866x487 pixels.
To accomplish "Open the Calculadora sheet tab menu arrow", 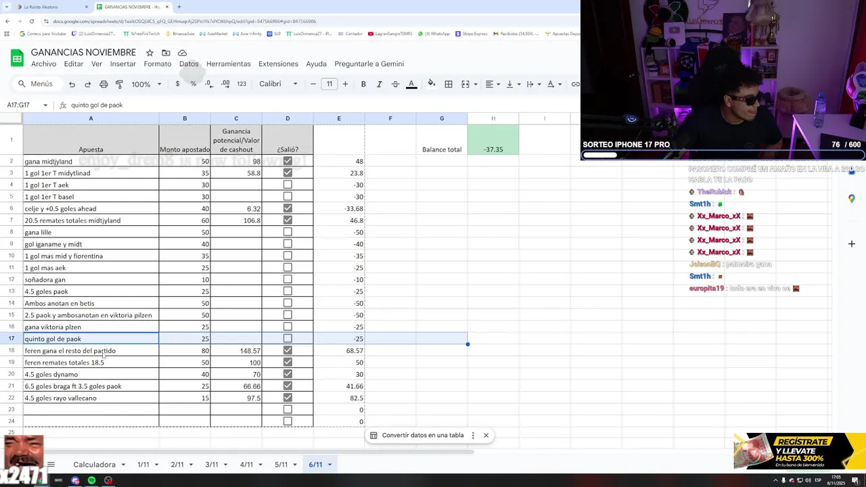I will coord(122,465).
